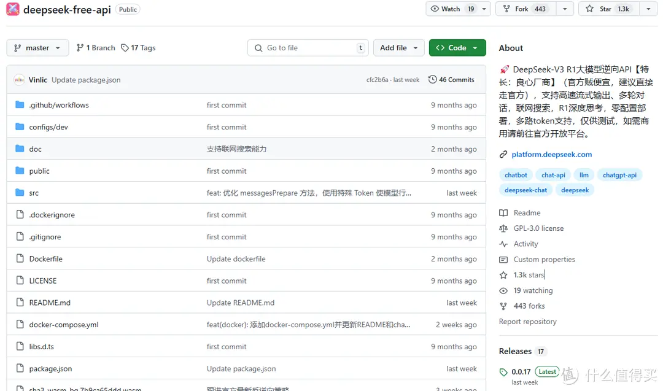Open the master branch dropdown
The image size is (663, 391).
tap(37, 47)
